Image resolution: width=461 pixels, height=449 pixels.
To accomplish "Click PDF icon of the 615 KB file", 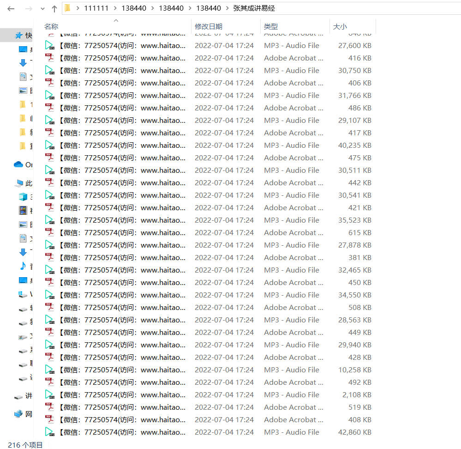I will pos(49,232).
